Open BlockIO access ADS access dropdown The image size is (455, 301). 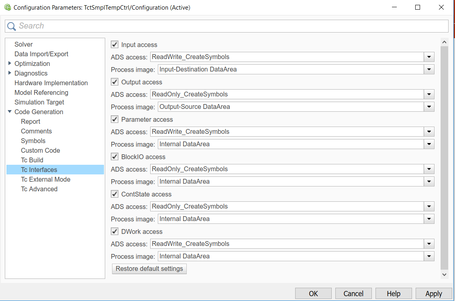click(429, 169)
